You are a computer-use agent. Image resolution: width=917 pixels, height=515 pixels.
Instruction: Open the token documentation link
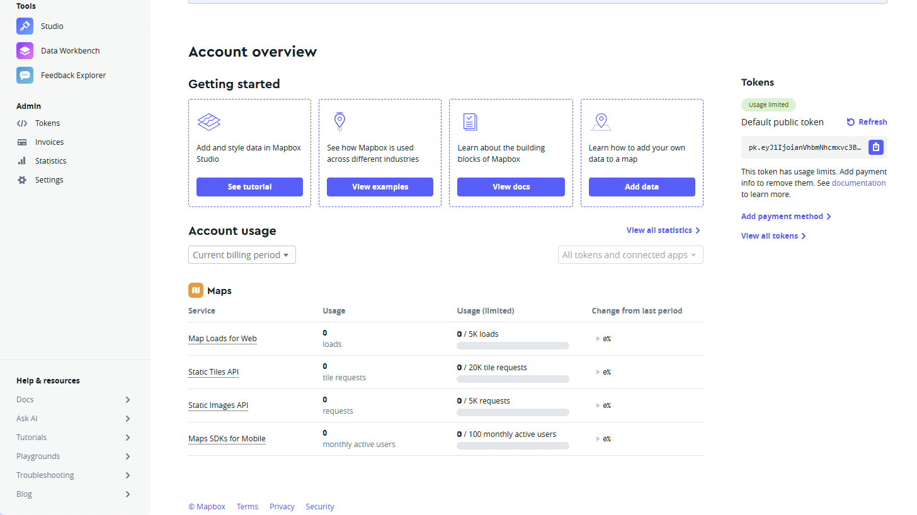pyautogui.click(x=858, y=183)
